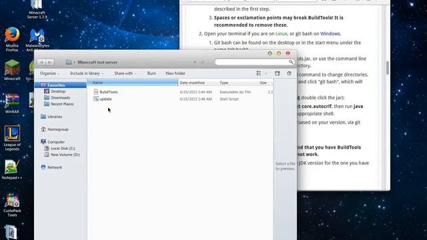Sort files by Type column header
Image resolution: width=427 pixels, height=240 pixels.
pyautogui.click(x=238, y=83)
